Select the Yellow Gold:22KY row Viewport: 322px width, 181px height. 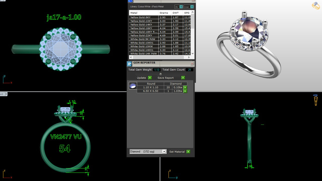160,35
